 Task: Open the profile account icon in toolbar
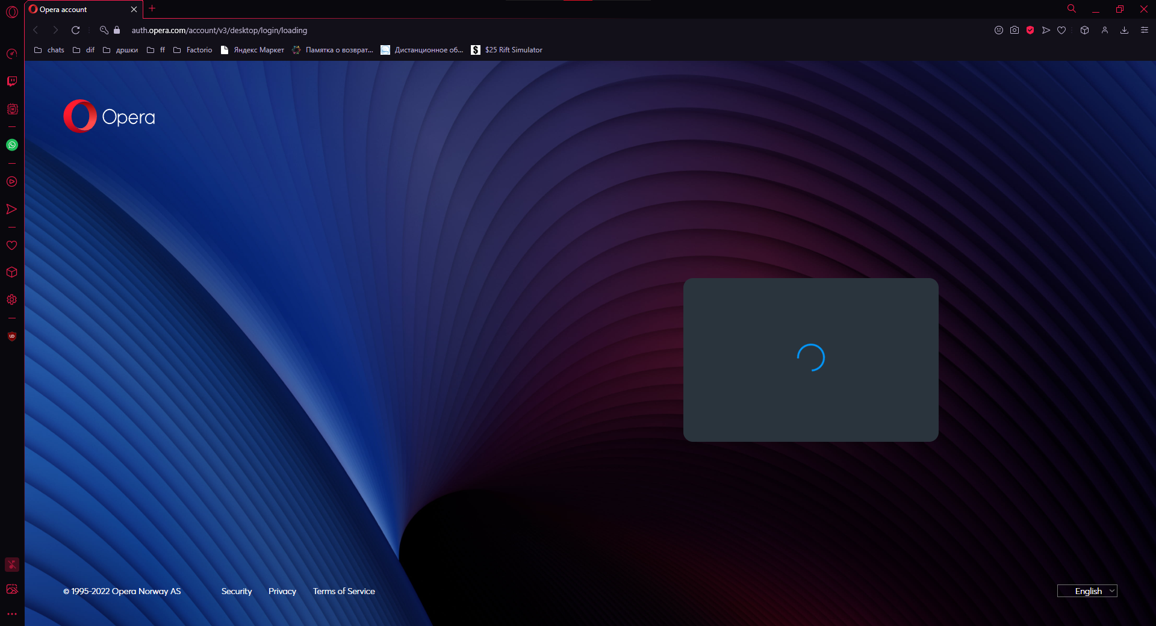pyautogui.click(x=1105, y=30)
